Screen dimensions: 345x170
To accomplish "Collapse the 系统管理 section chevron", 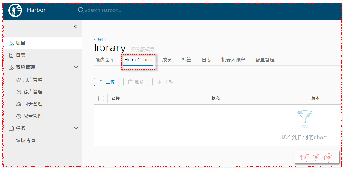I will point(76,67).
